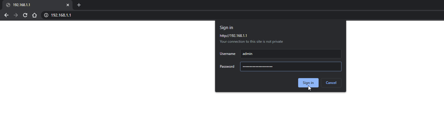The width and height of the screenshot is (444, 115).
Task: View site information icon in address bar
Action: tap(46, 15)
